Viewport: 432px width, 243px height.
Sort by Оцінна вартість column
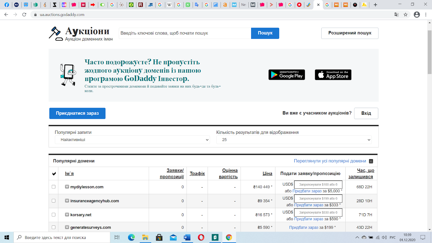coord(228,174)
